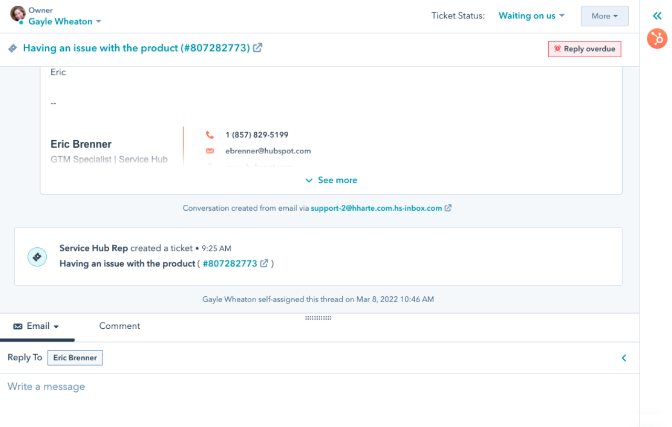672x427 pixels.
Task: Expand recipients with chevron in Reply To row
Action: click(624, 358)
